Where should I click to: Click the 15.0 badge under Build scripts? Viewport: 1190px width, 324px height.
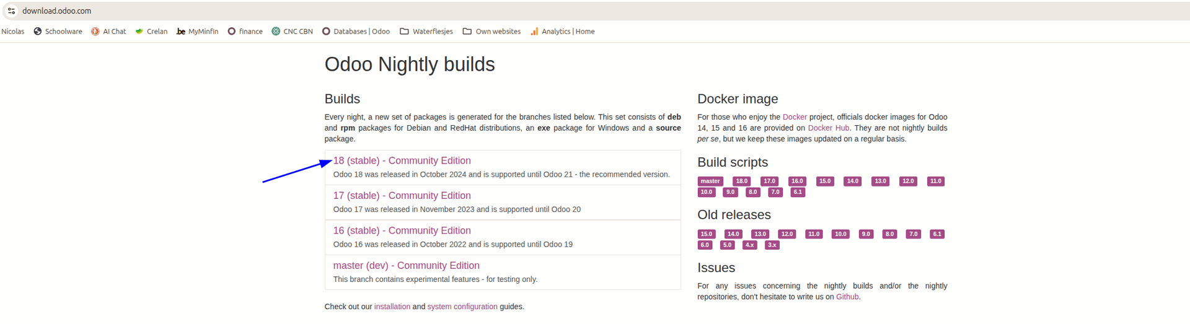825,182
